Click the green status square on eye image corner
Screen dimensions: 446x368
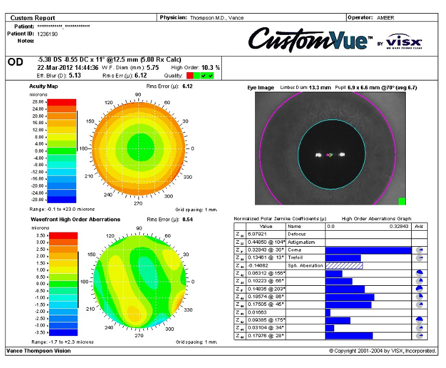tap(402, 201)
